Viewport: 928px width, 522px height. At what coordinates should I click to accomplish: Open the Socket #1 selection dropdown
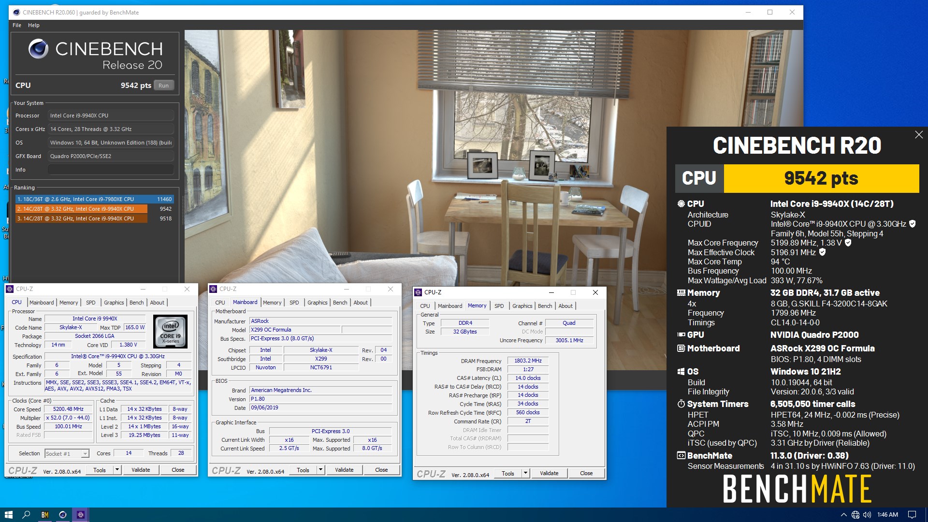[x=85, y=453]
